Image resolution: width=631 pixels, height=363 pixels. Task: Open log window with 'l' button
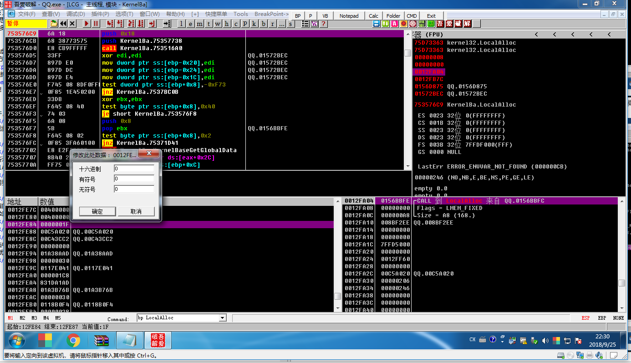point(181,23)
